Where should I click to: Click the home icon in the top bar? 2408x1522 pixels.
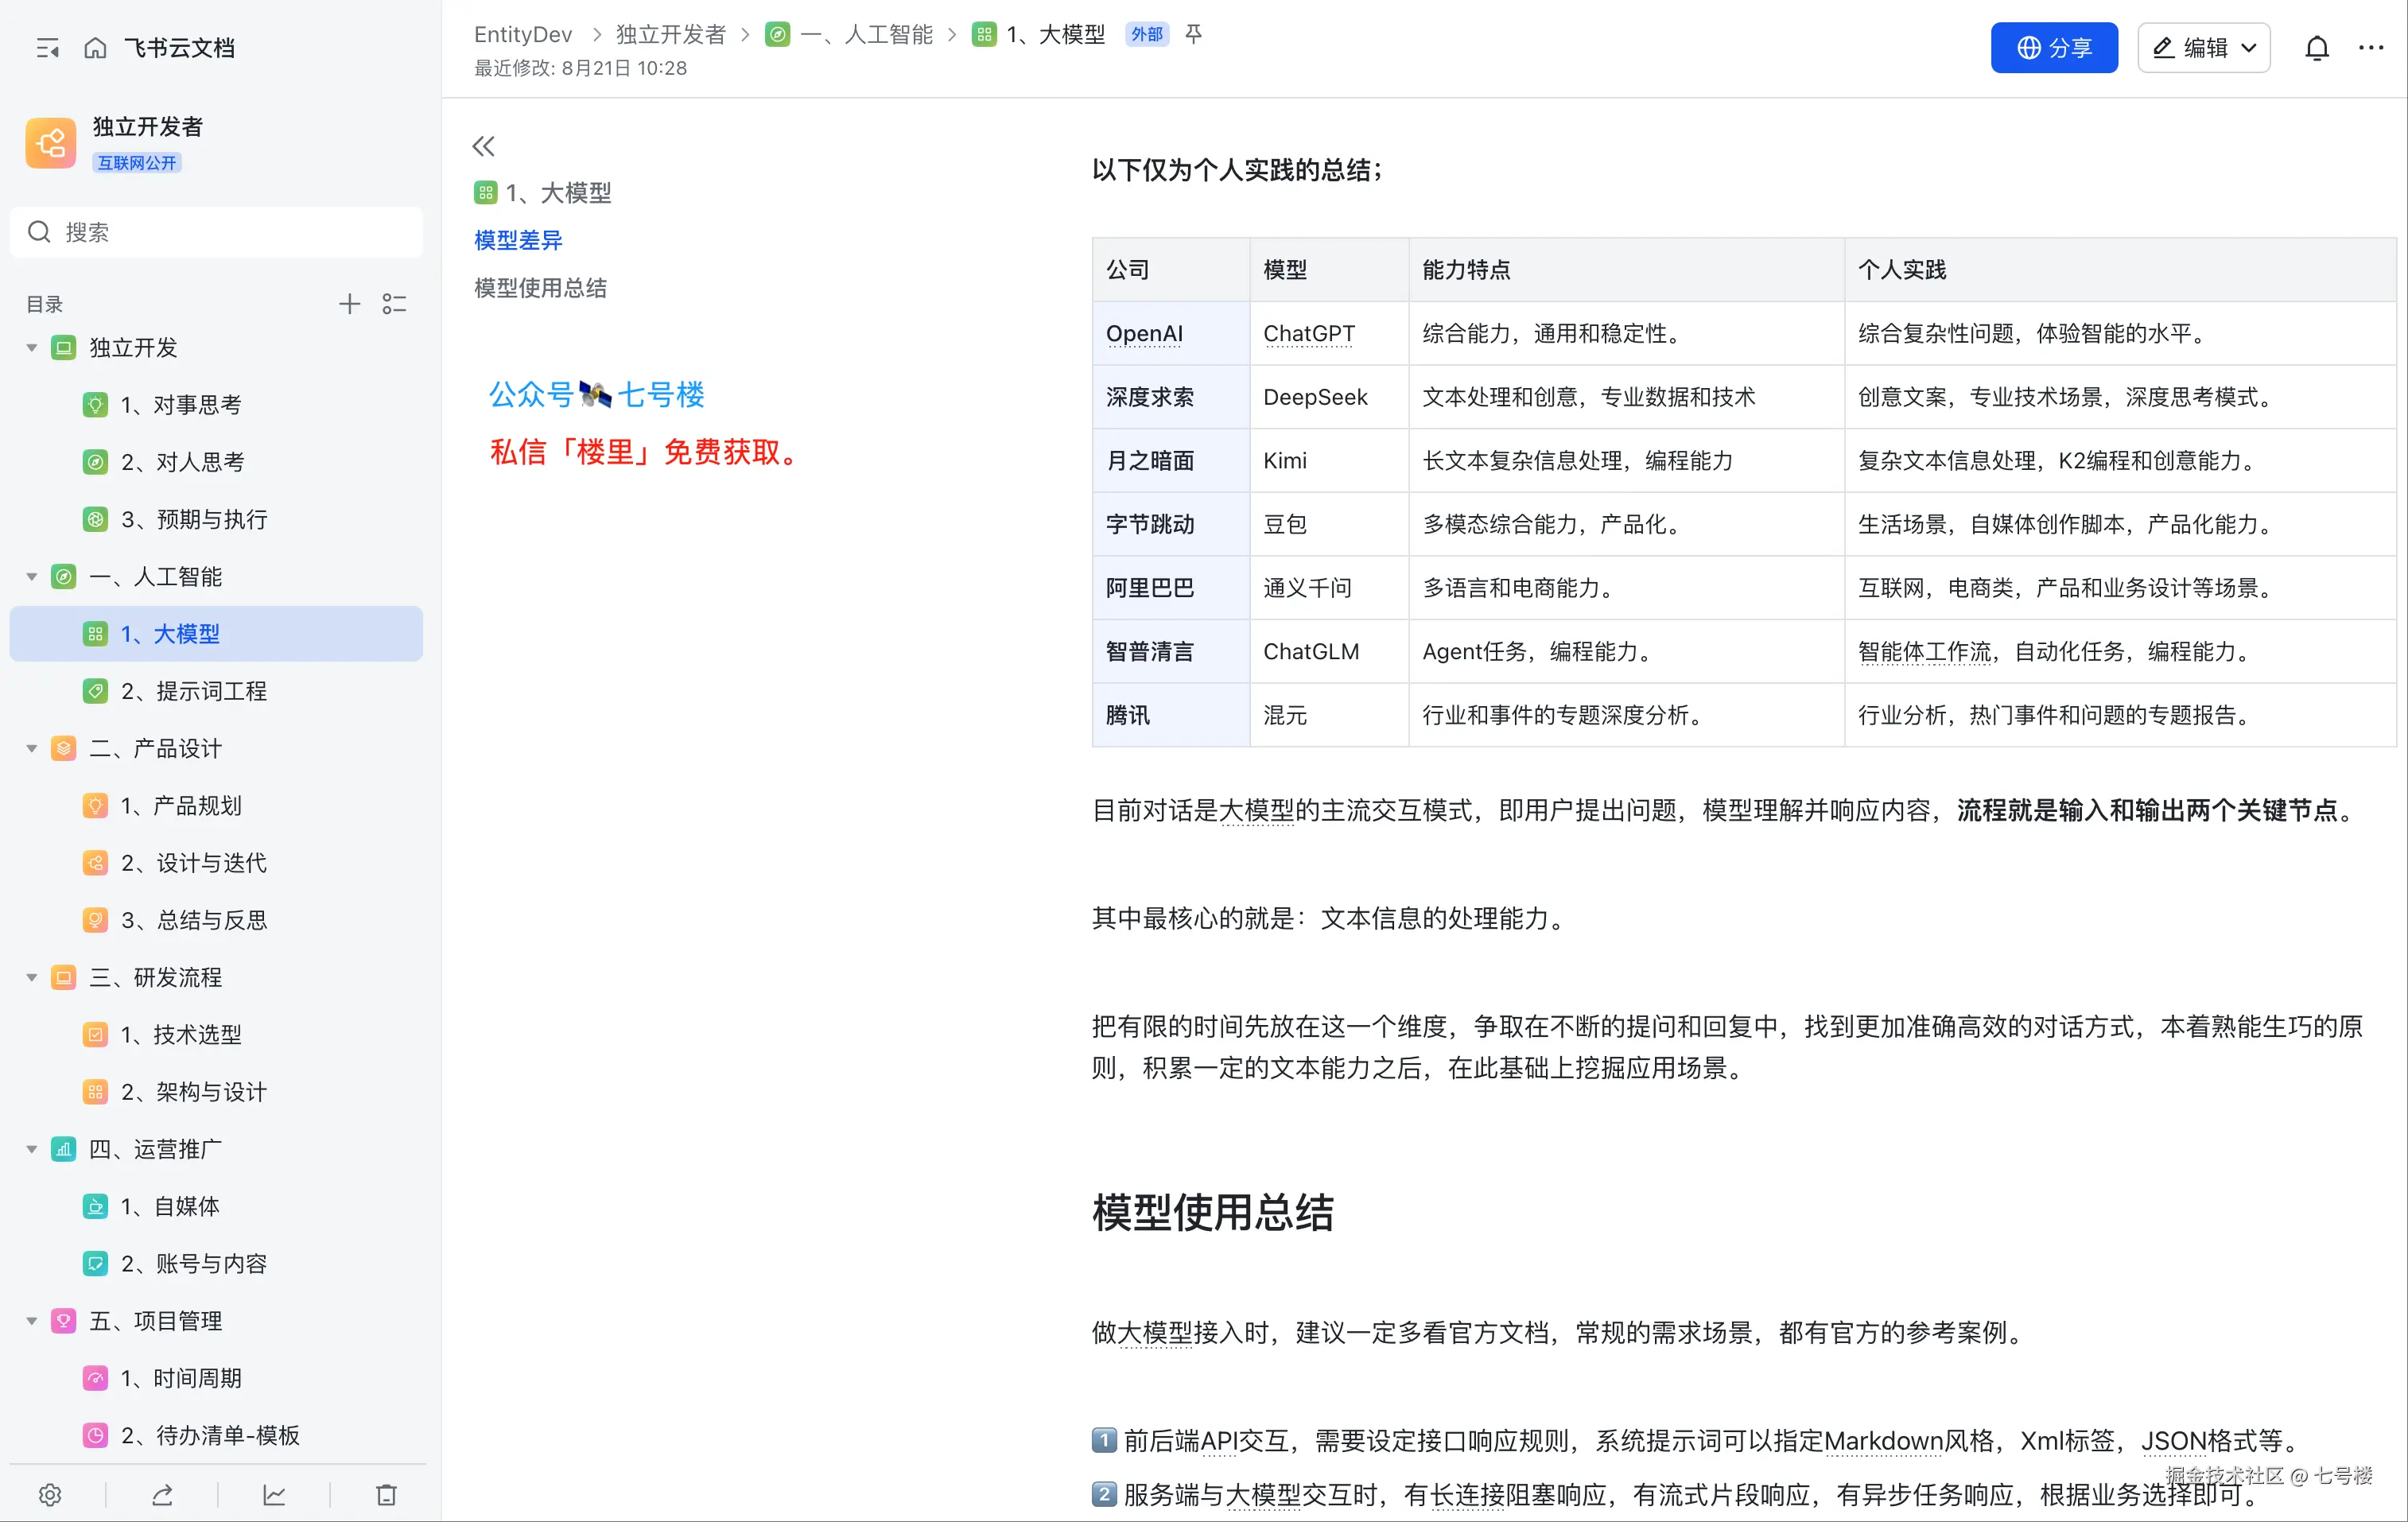coord(95,47)
